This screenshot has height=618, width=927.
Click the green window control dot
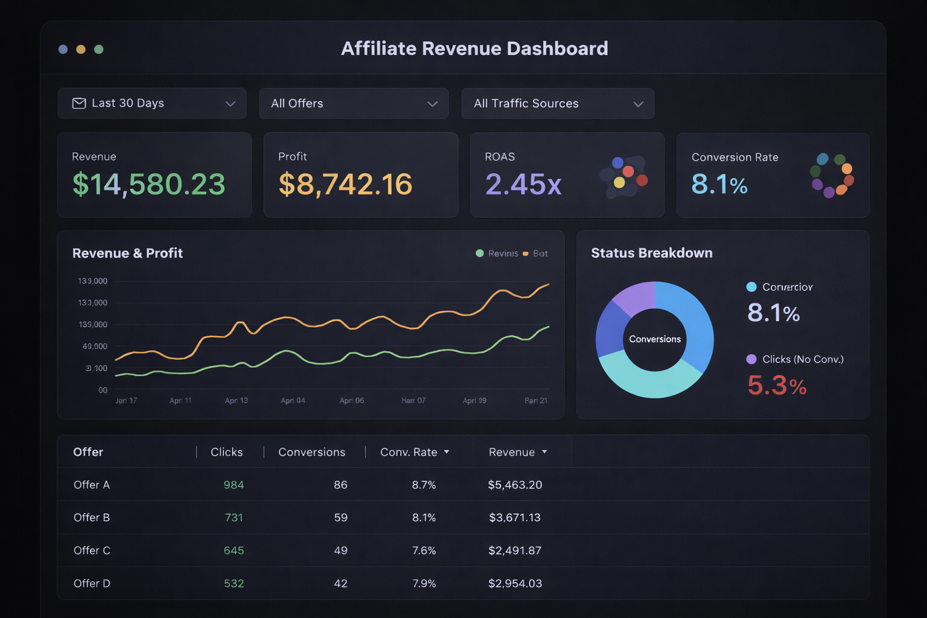pos(99,49)
